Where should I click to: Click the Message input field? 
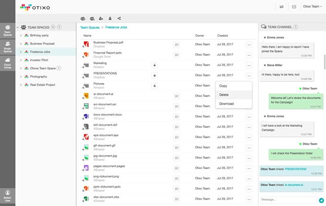coord(289,199)
